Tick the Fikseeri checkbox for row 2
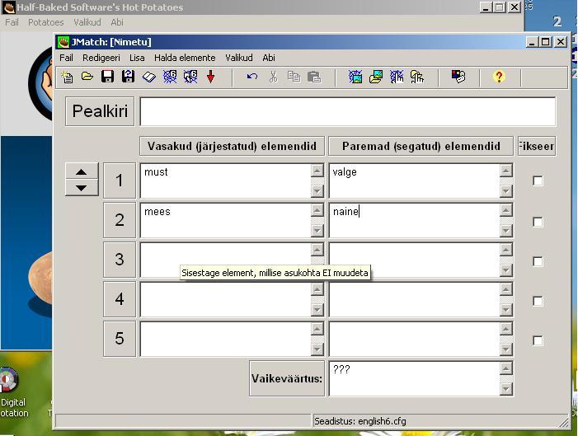The width and height of the screenshot is (578, 436). (538, 222)
